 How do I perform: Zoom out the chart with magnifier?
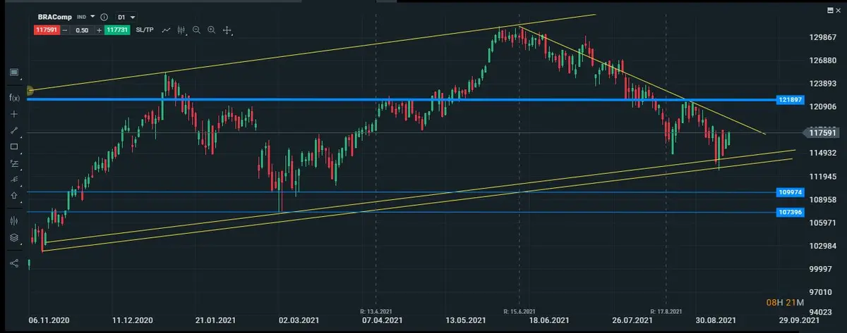pyautogui.click(x=196, y=30)
